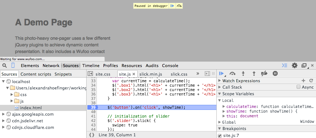
Task: Click pretty print curly braces button
Action: click(92, 135)
